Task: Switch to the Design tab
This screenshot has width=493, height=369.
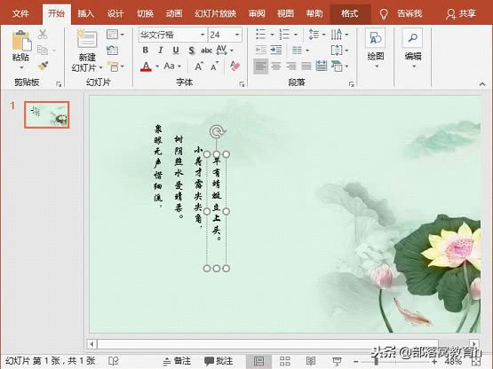Action: pyautogui.click(x=115, y=13)
